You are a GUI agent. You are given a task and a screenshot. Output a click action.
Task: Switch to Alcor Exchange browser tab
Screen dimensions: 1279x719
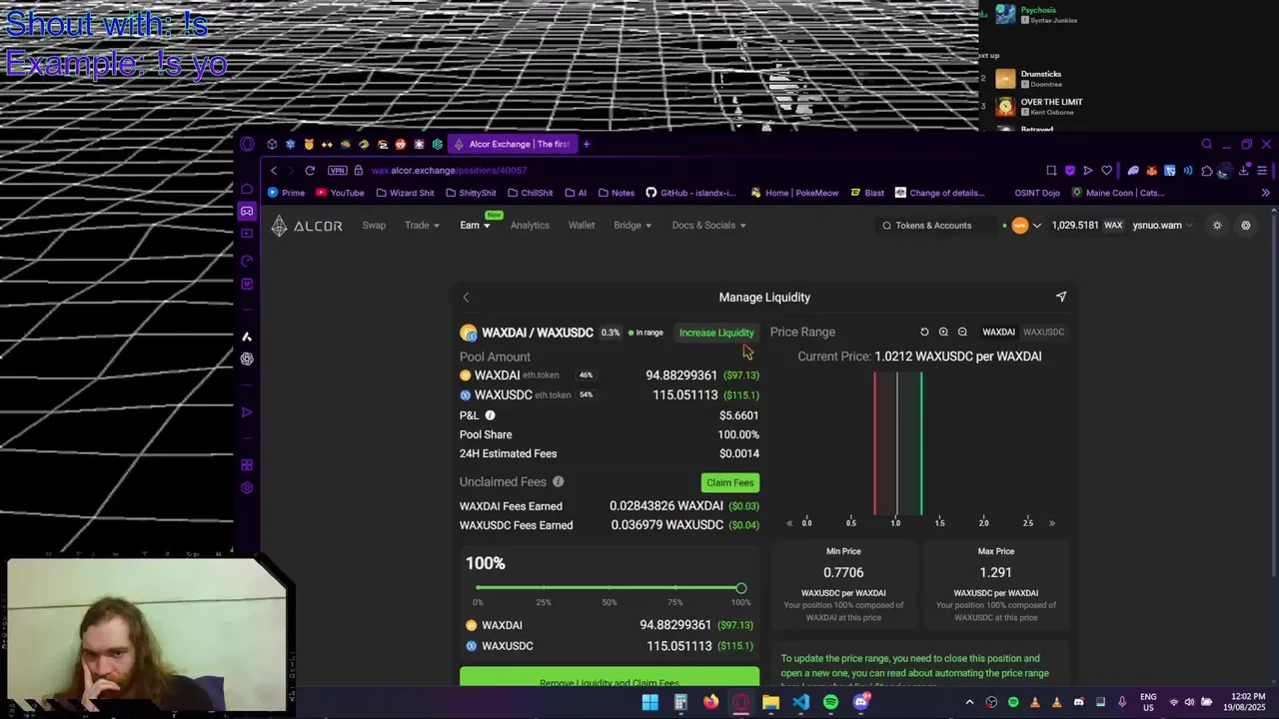tap(512, 144)
